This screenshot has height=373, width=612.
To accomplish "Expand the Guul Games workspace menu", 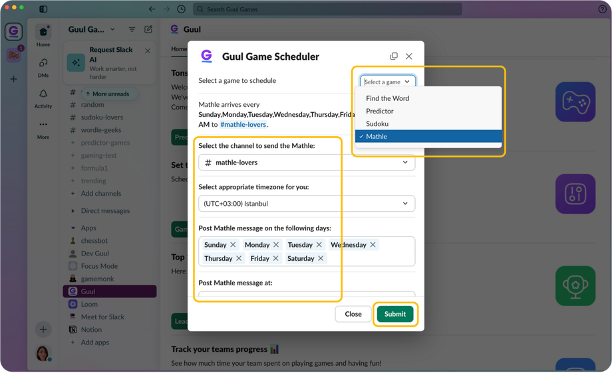I will click(x=92, y=29).
